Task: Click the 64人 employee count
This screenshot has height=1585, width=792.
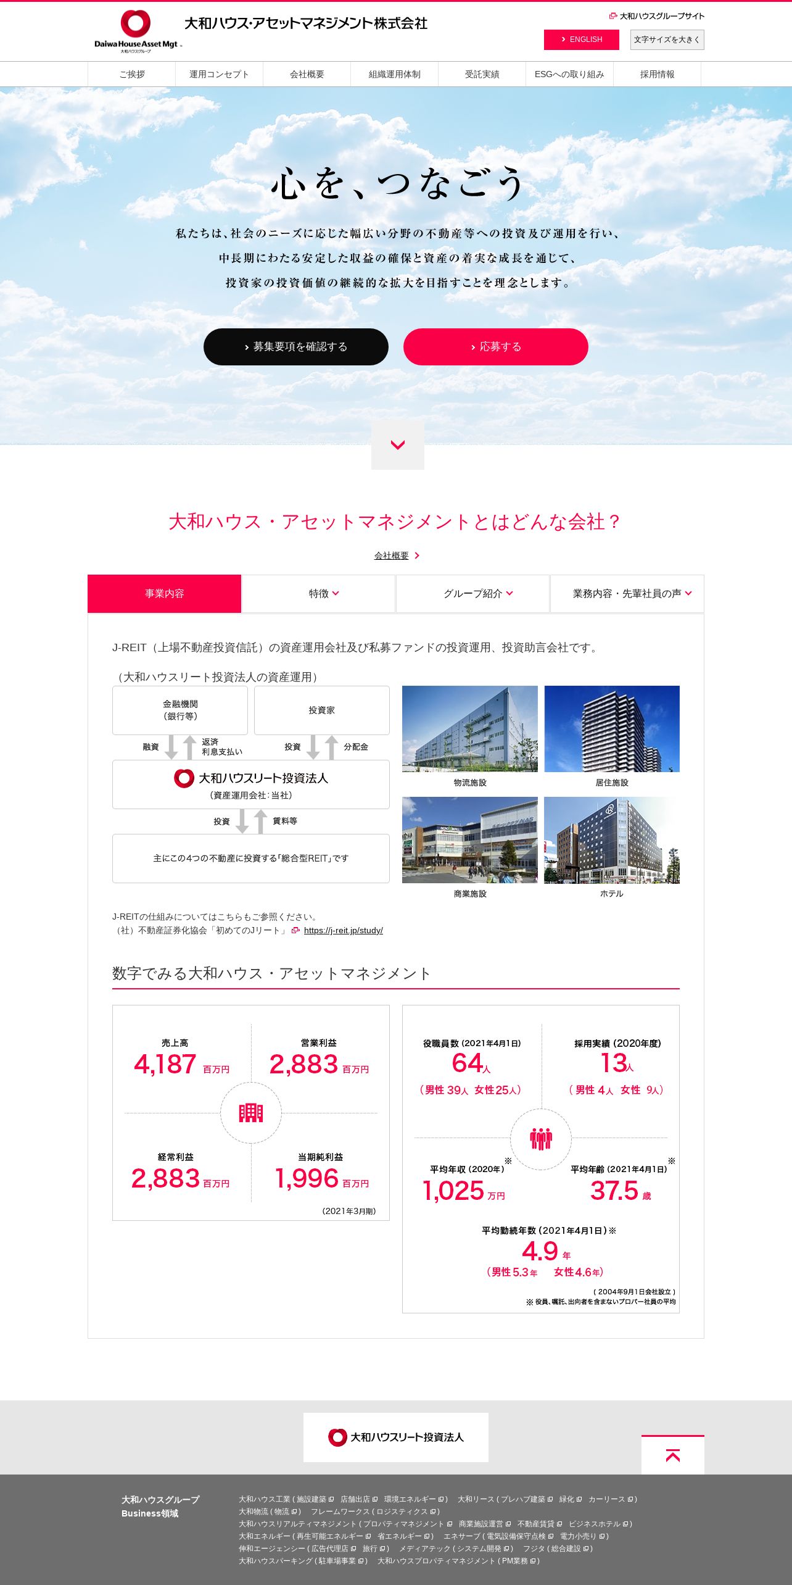Action: click(471, 1063)
